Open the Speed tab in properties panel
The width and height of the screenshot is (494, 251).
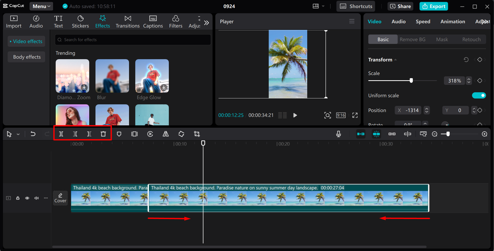point(423,22)
